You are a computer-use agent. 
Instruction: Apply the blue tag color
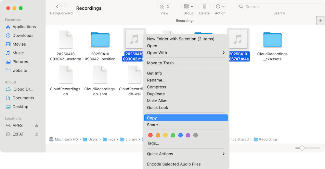point(180,135)
